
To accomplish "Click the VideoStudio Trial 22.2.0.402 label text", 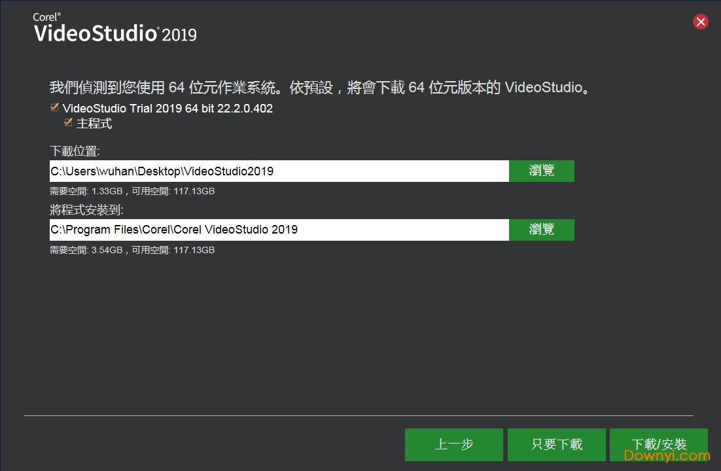I will tap(167, 109).
